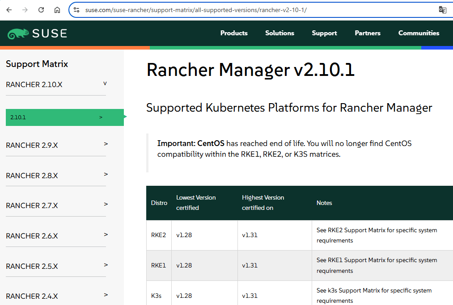This screenshot has width=453, height=305.
Task: Click the RANCHER 2.7.X sidebar label
Action: [x=32, y=206]
